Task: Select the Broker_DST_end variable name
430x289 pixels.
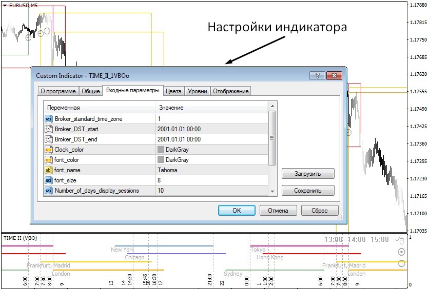Action: [76, 139]
